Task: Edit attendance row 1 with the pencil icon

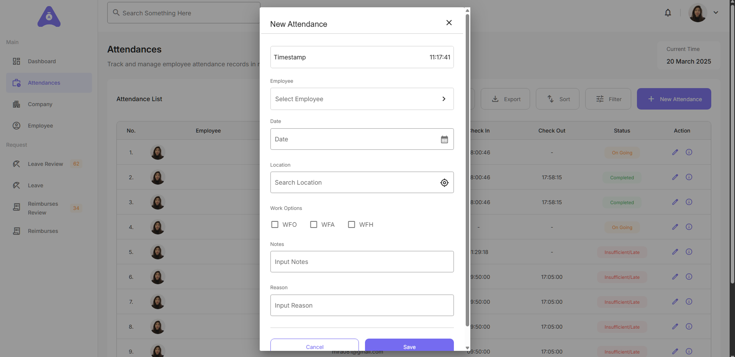Action: [675, 152]
